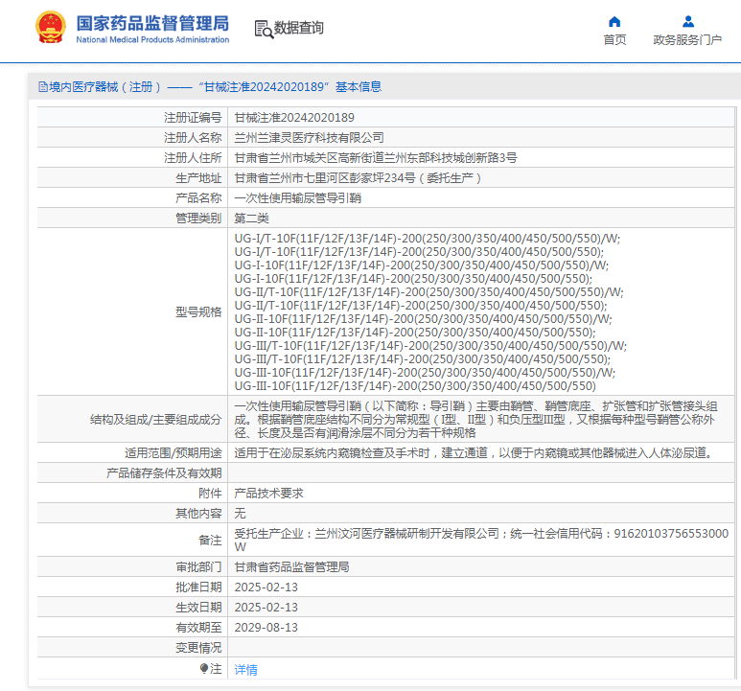Click the 批准日期 label
Viewport: 741px width, 691px height.
pyautogui.click(x=198, y=587)
